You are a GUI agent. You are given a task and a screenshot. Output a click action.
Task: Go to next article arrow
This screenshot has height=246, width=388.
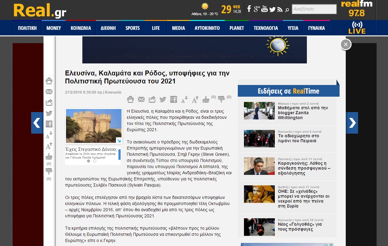point(352,123)
